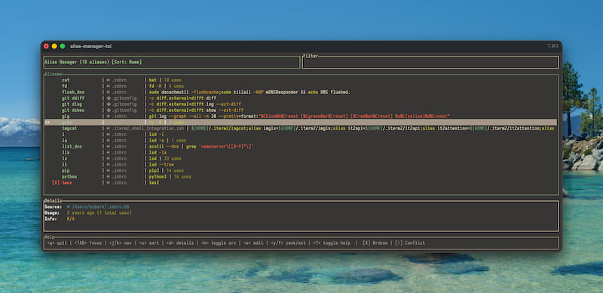
Task: Select the highlighted grep alias name
Action: pyautogui.click(x=67, y=122)
